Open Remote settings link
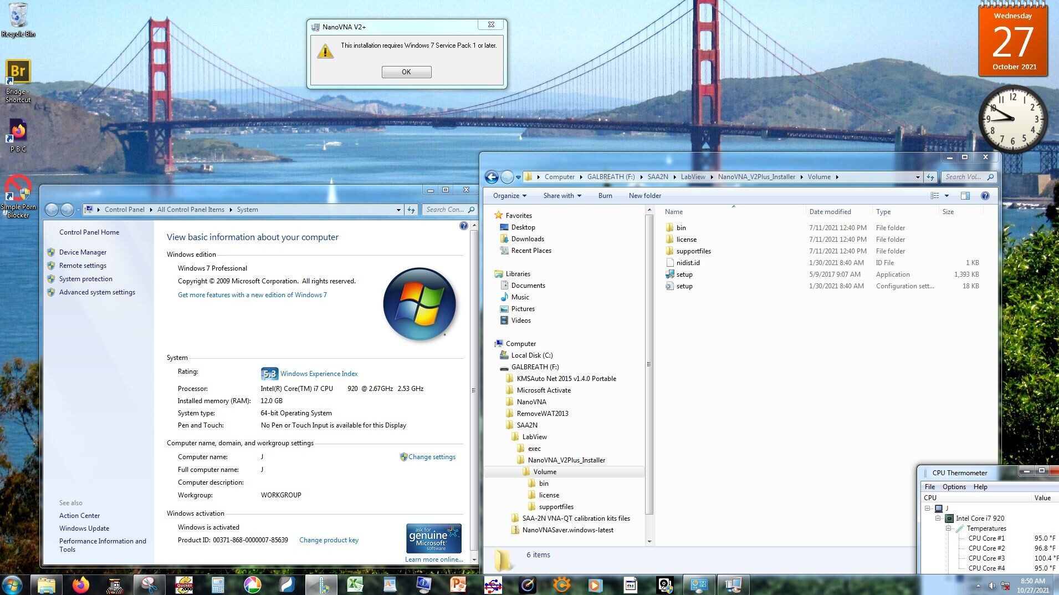The height and width of the screenshot is (595, 1059). click(x=83, y=266)
